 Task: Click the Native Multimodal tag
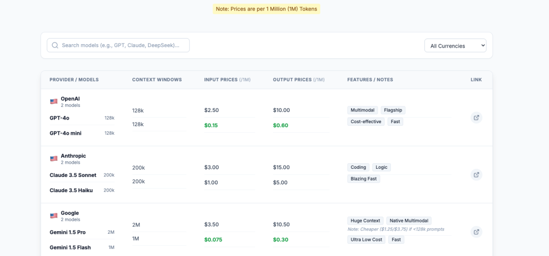point(409,221)
